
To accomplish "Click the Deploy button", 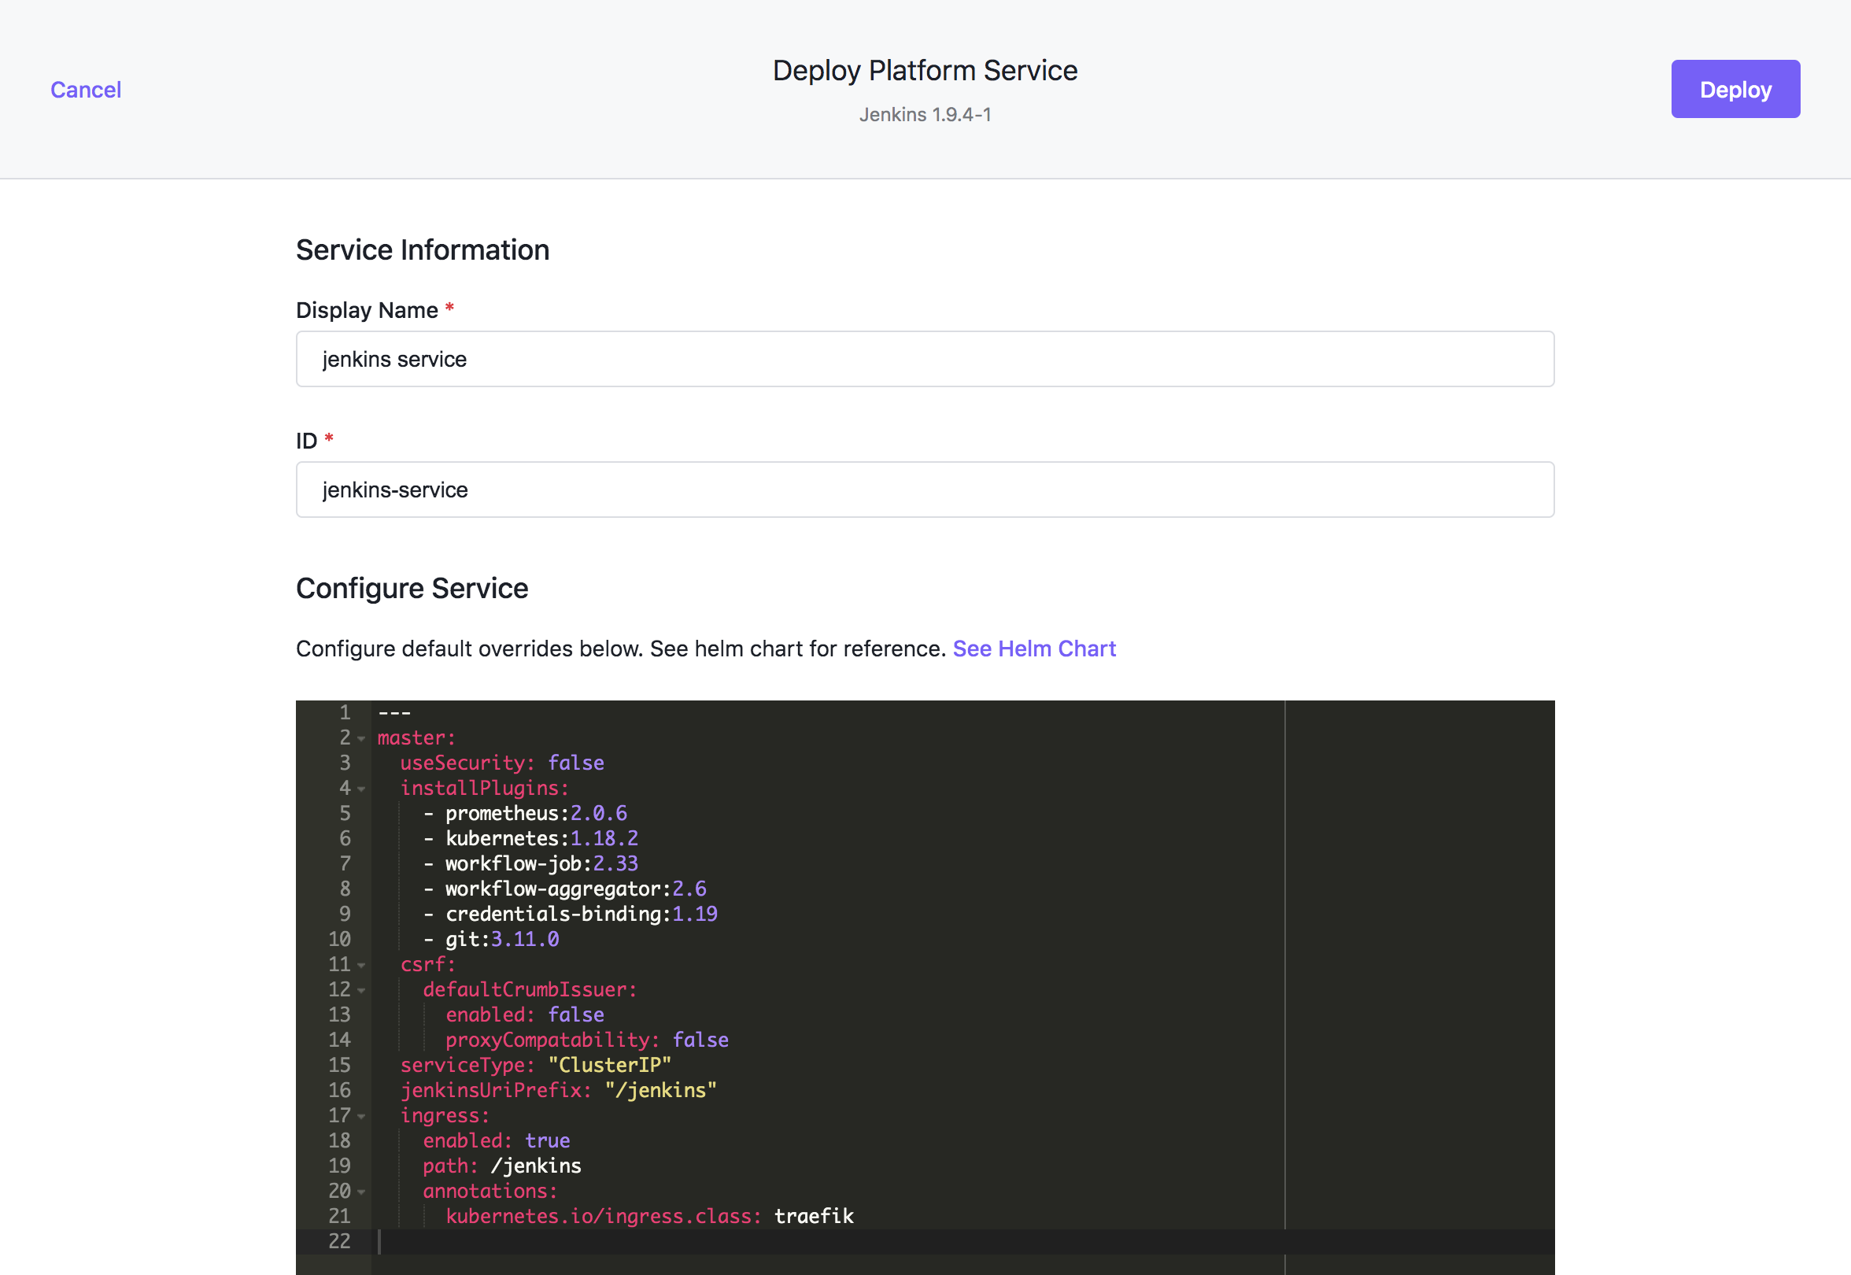I will click(1735, 90).
